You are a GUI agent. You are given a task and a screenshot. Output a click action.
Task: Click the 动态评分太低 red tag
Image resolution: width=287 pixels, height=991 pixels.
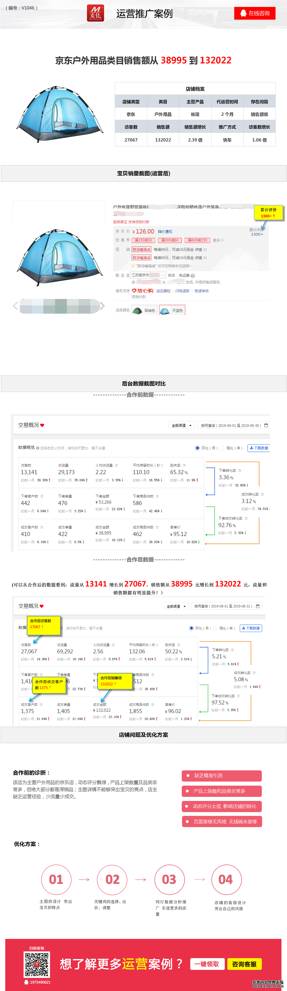pos(222,806)
